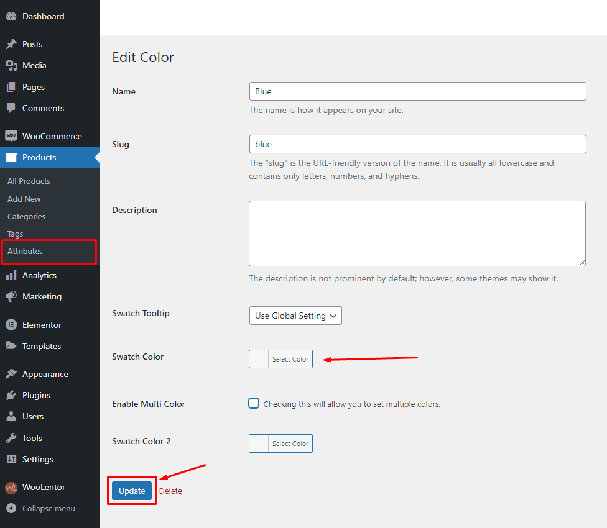The width and height of the screenshot is (607, 528).
Task: Click the Dashboard gauge icon
Action: 11,16
